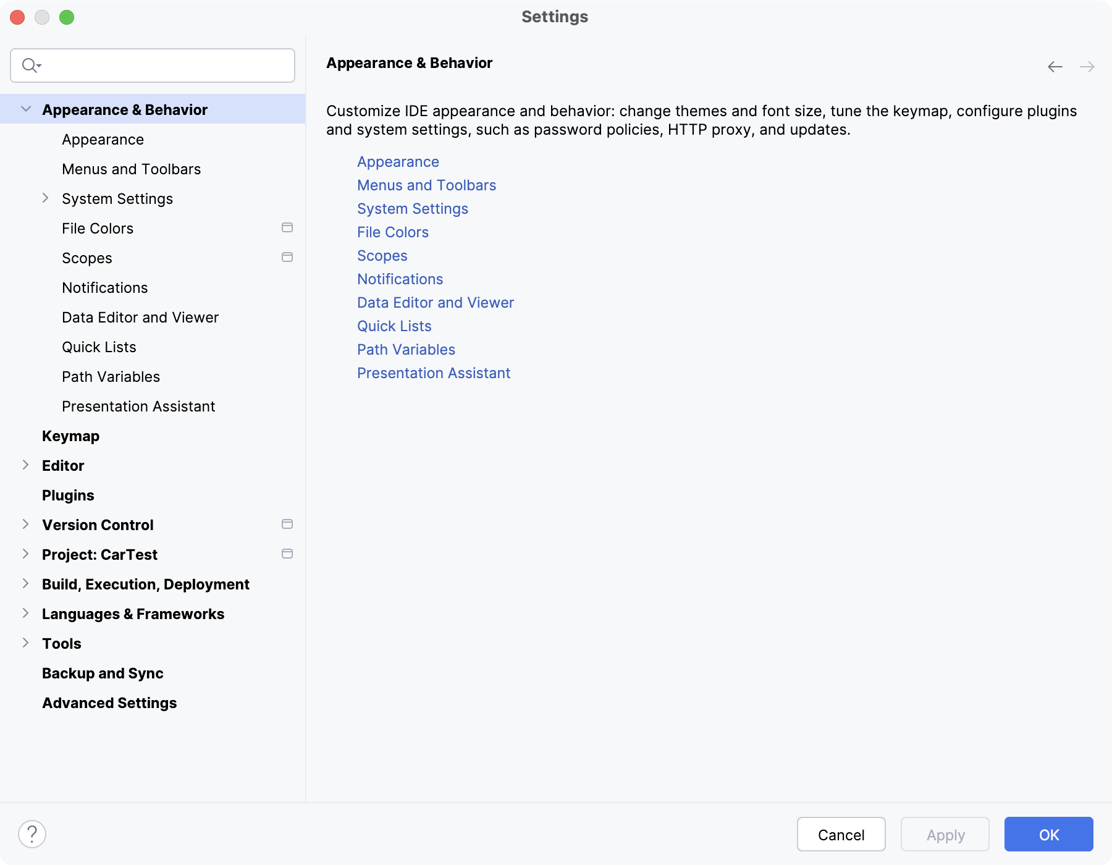Click the Apply button
The width and height of the screenshot is (1112, 865).
click(945, 834)
